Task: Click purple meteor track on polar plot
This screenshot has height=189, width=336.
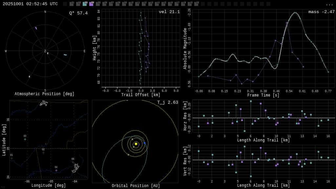Action: (x=36, y=28)
